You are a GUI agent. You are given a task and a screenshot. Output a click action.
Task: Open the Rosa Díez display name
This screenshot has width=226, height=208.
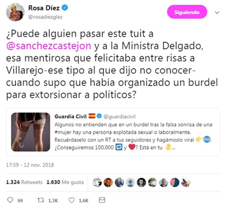coord(44,8)
